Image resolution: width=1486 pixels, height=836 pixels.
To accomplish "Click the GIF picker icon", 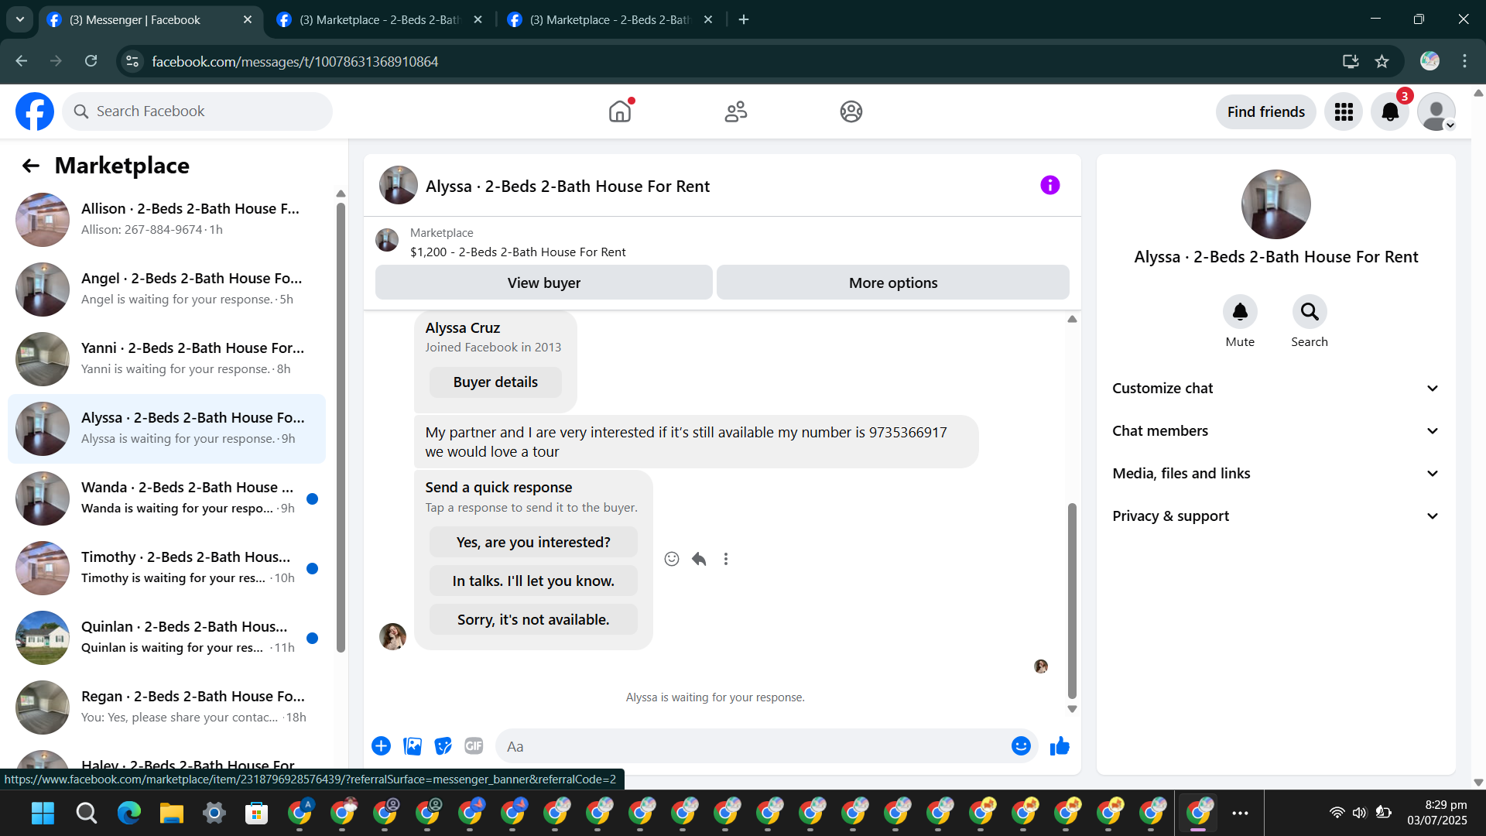I will [474, 746].
